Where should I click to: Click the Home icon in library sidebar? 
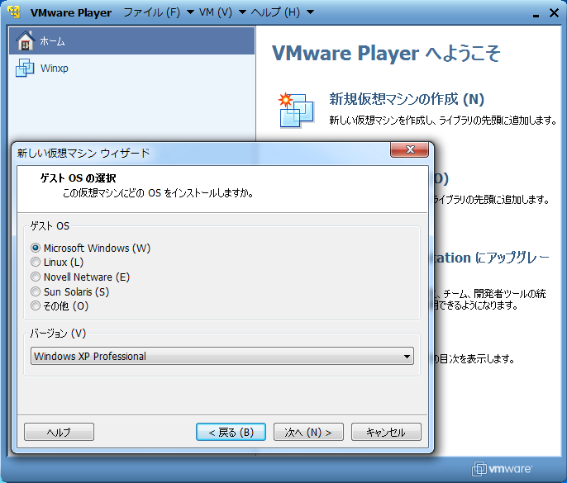coord(25,40)
